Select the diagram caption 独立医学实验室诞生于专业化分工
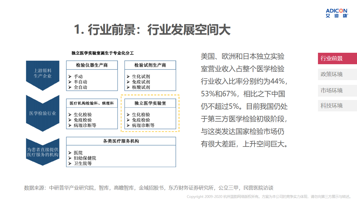This screenshot has height=201, width=357. click(103, 53)
